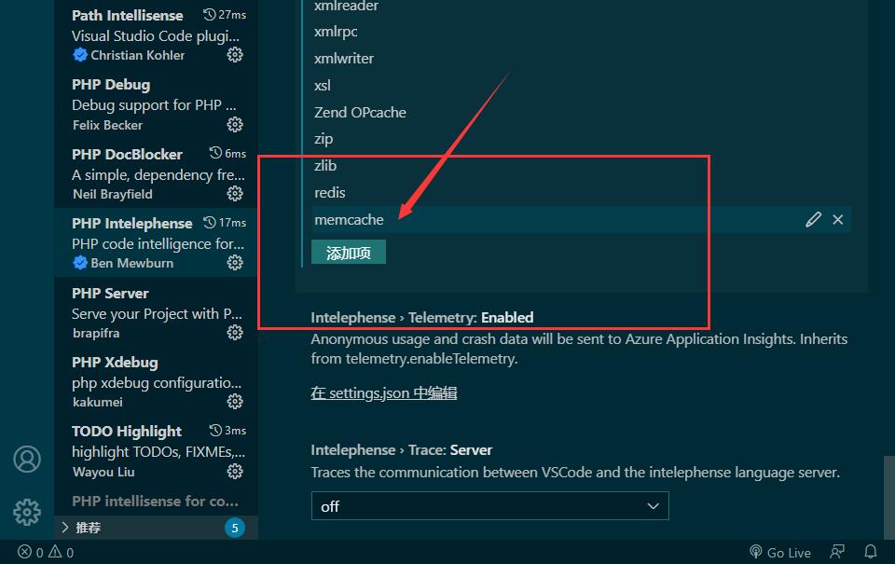Open 在 settings.json 中编辑 link
Image resolution: width=895 pixels, height=564 pixels.
(x=383, y=393)
